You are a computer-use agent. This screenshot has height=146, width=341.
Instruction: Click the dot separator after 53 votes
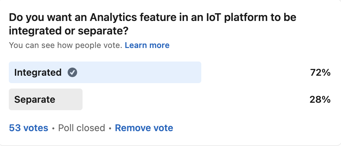[53, 128]
